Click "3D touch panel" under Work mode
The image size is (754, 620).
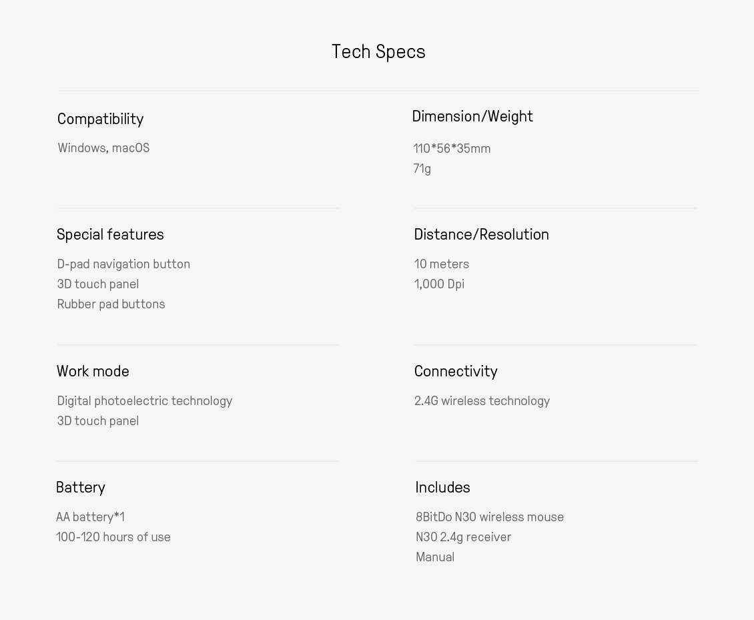pyautogui.click(x=97, y=421)
